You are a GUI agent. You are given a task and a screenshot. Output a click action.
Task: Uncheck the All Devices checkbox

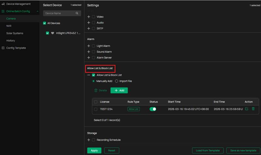coord(45,23)
